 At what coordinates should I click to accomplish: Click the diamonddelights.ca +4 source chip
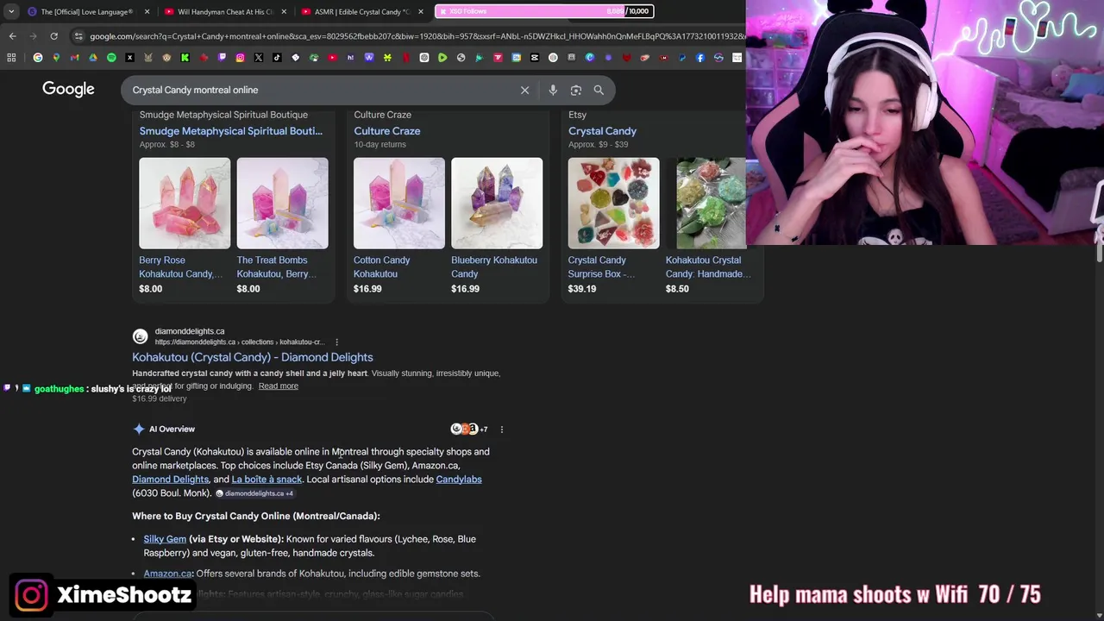[x=254, y=493]
